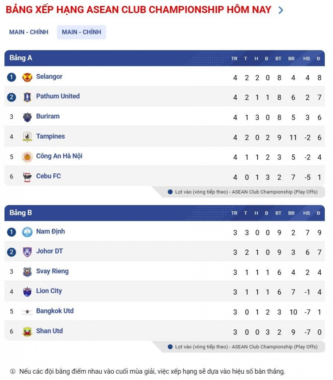333x380 pixels.
Task: Click the Tampines team crest
Action: click(27, 137)
